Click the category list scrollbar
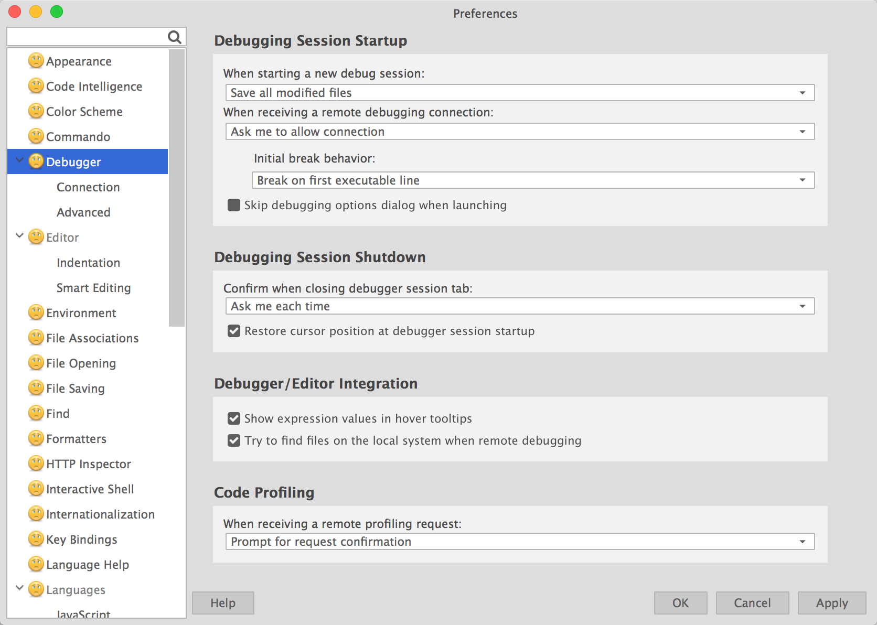 pos(177,188)
